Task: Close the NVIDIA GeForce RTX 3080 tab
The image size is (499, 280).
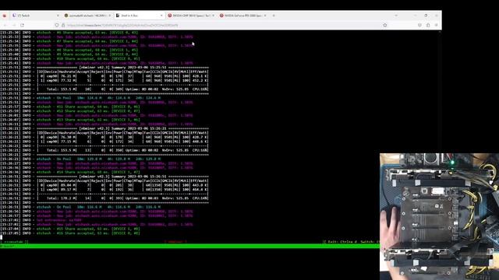Action: (x=265, y=16)
